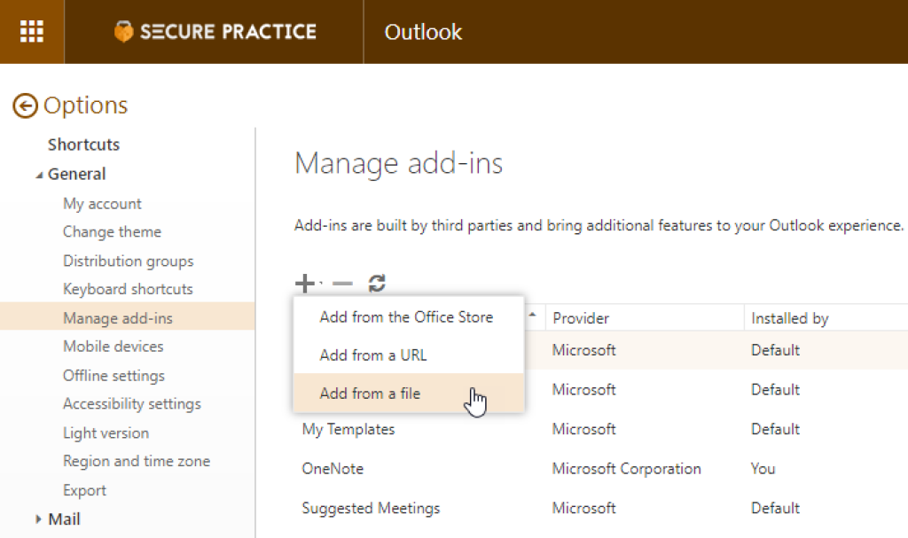Select "Add from the Office Store"
Viewport: 908px width, 538px height.
[x=405, y=316]
